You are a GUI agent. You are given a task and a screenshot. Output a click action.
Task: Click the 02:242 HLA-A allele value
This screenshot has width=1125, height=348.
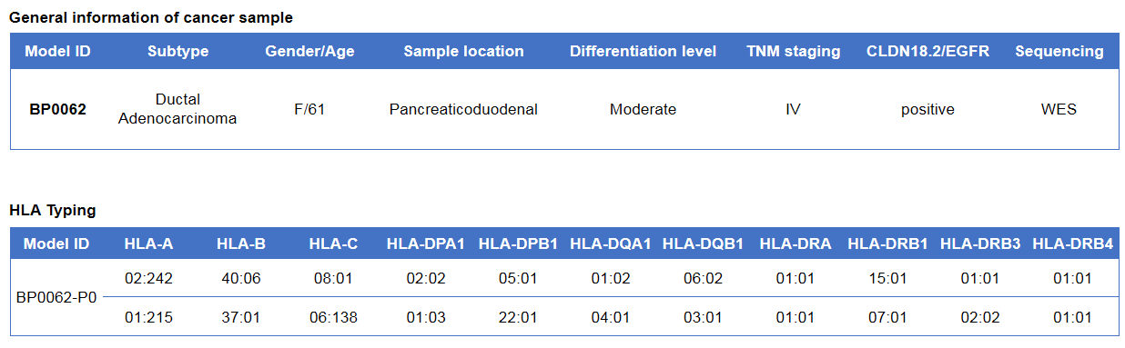coord(148,278)
